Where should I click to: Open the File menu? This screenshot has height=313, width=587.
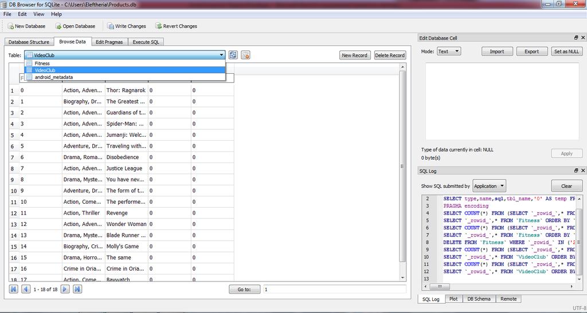click(x=7, y=14)
